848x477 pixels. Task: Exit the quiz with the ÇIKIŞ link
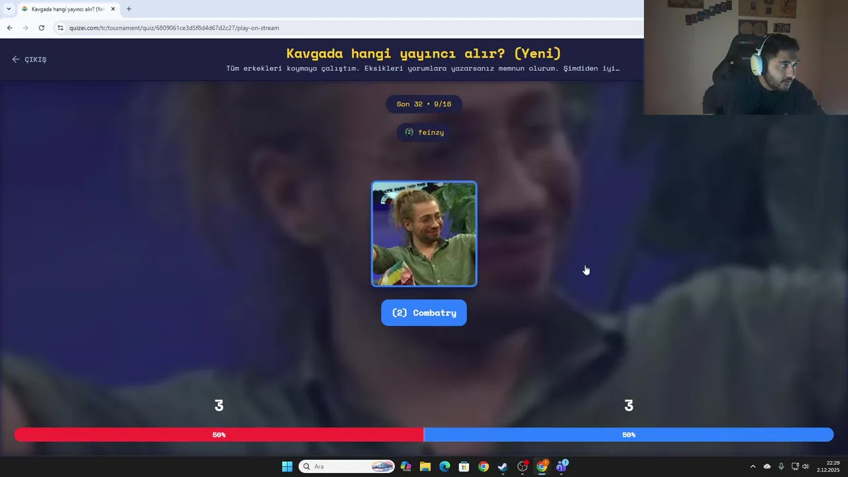pyautogui.click(x=29, y=60)
